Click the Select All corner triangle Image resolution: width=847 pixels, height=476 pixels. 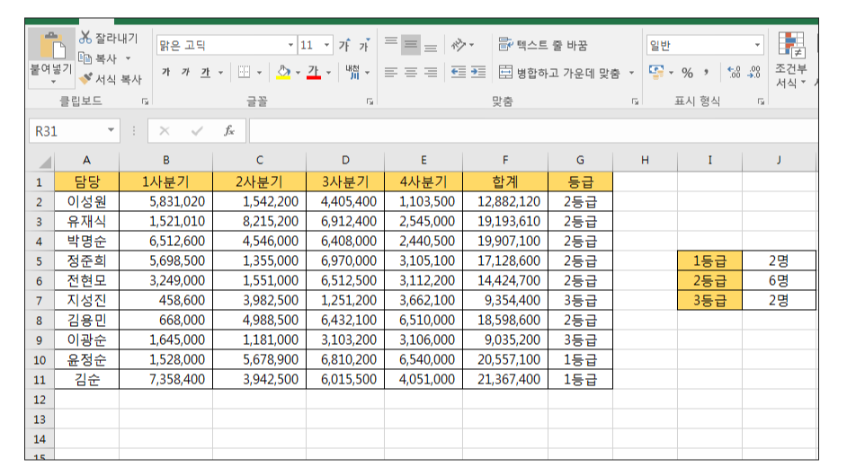[45, 162]
